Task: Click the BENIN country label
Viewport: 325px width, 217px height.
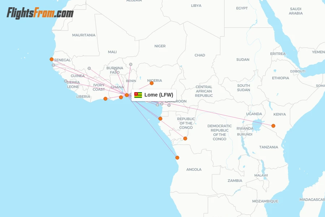Action: (131, 81)
